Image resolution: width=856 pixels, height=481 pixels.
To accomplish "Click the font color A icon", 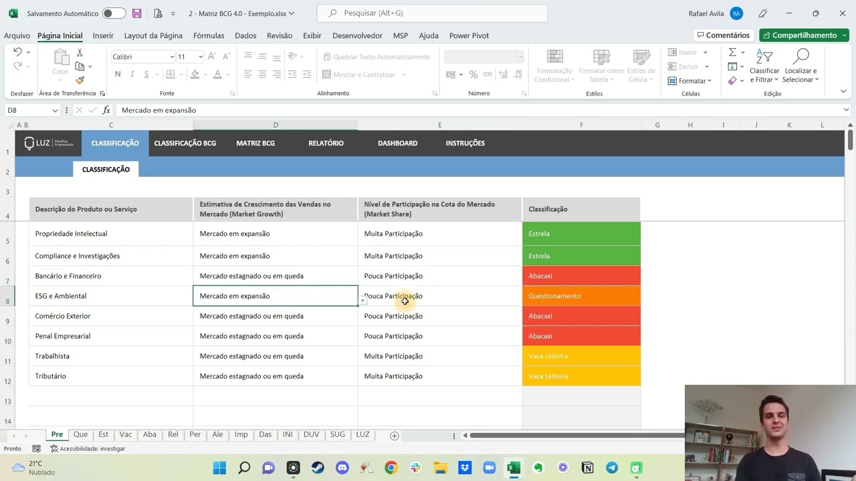I will (216, 74).
